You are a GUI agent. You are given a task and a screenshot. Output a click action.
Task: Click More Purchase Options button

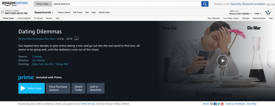point(58,88)
